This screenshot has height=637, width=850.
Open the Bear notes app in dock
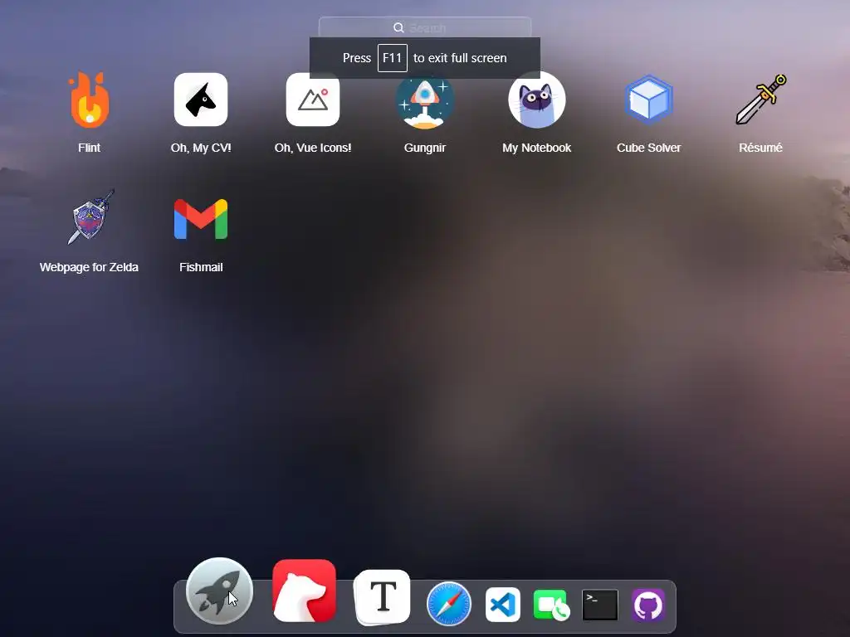304,591
